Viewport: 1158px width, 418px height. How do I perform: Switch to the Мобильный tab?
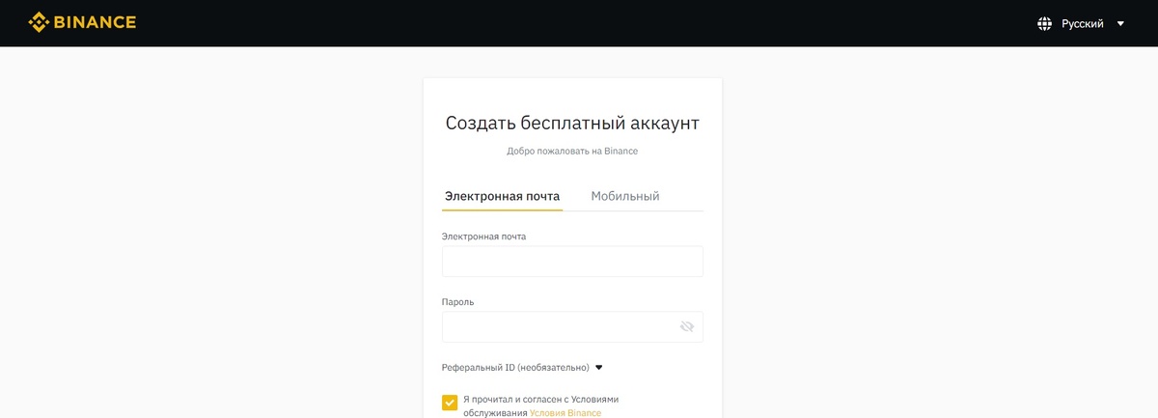click(x=625, y=196)
